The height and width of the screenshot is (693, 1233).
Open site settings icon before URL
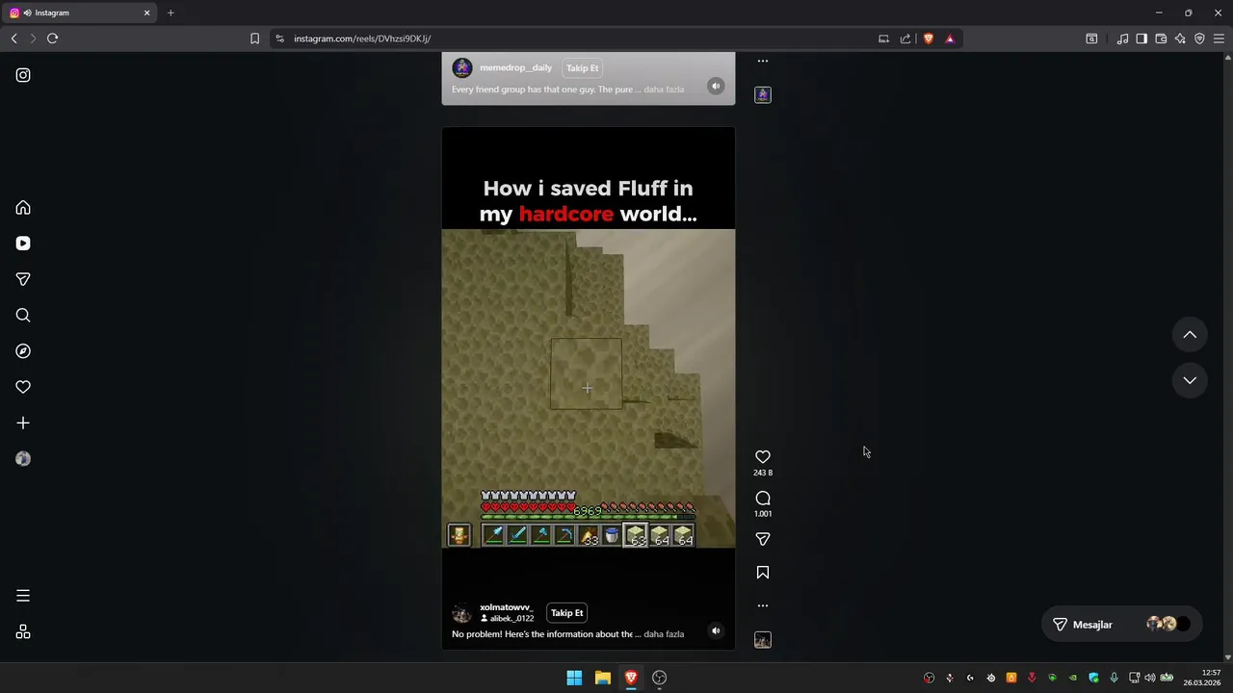click(280, 38)
